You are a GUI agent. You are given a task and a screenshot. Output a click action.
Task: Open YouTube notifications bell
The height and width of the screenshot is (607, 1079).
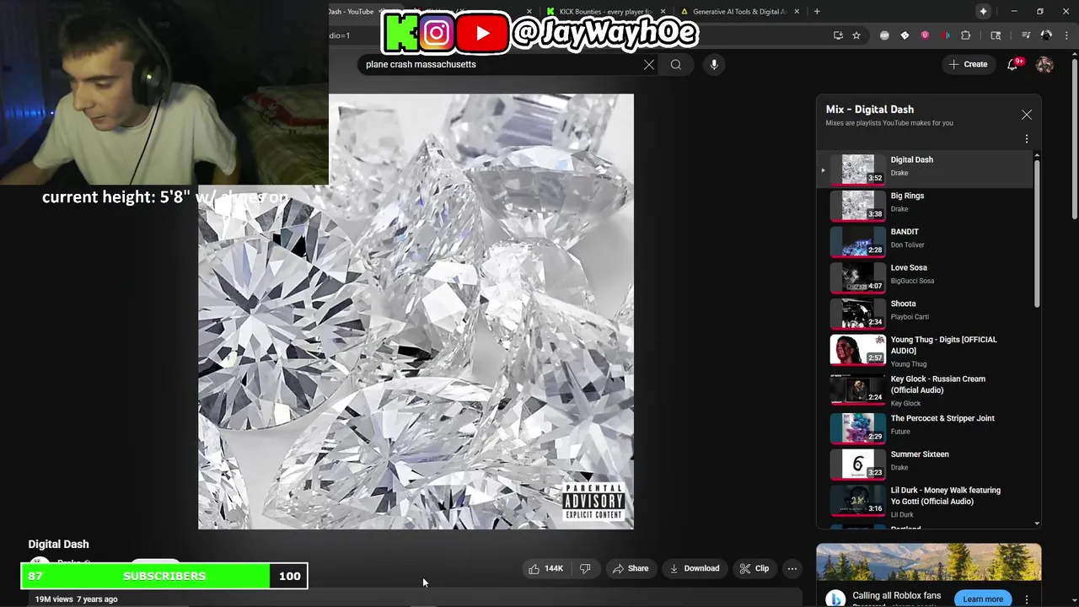(x=1012, y=64)
